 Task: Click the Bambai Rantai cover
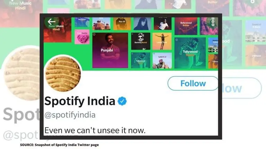click(x=141, y=41)
